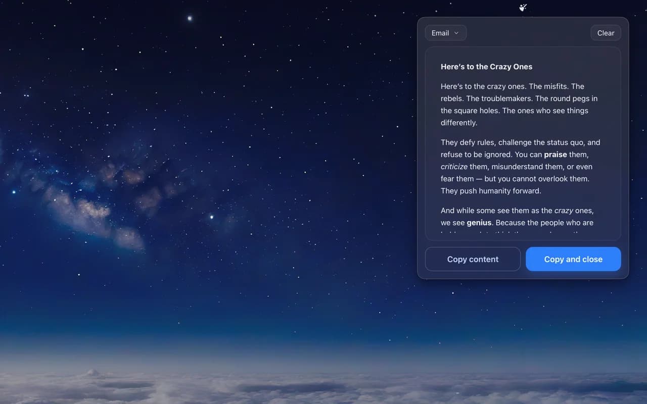Click inside the generated text preview area
Screen dimensions: 647x404
(523, 141)
